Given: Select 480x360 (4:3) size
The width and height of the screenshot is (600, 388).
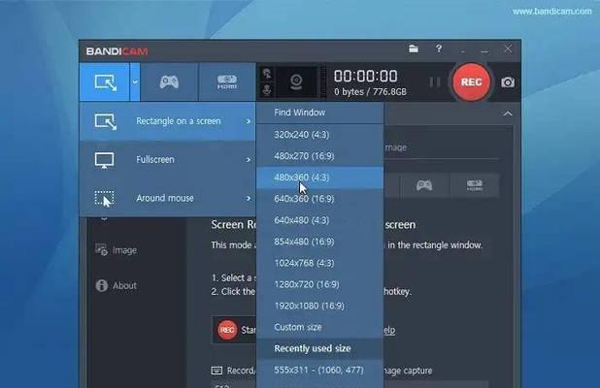Looking at the screenshot, I should (319, 178).
